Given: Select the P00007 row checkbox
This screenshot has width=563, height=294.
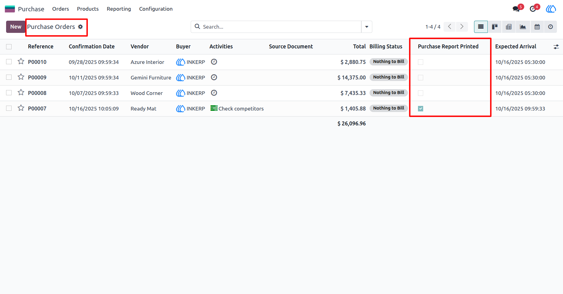Looking at the screenshot, I should click(x=9, y=108).
